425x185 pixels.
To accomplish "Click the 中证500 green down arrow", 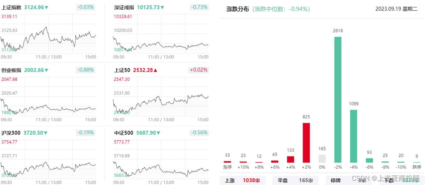I will (158, 133).
